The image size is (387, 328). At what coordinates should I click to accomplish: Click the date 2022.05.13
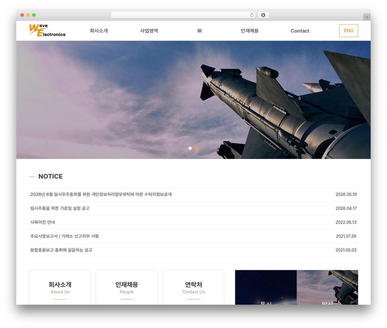click(x=346, y=222)
